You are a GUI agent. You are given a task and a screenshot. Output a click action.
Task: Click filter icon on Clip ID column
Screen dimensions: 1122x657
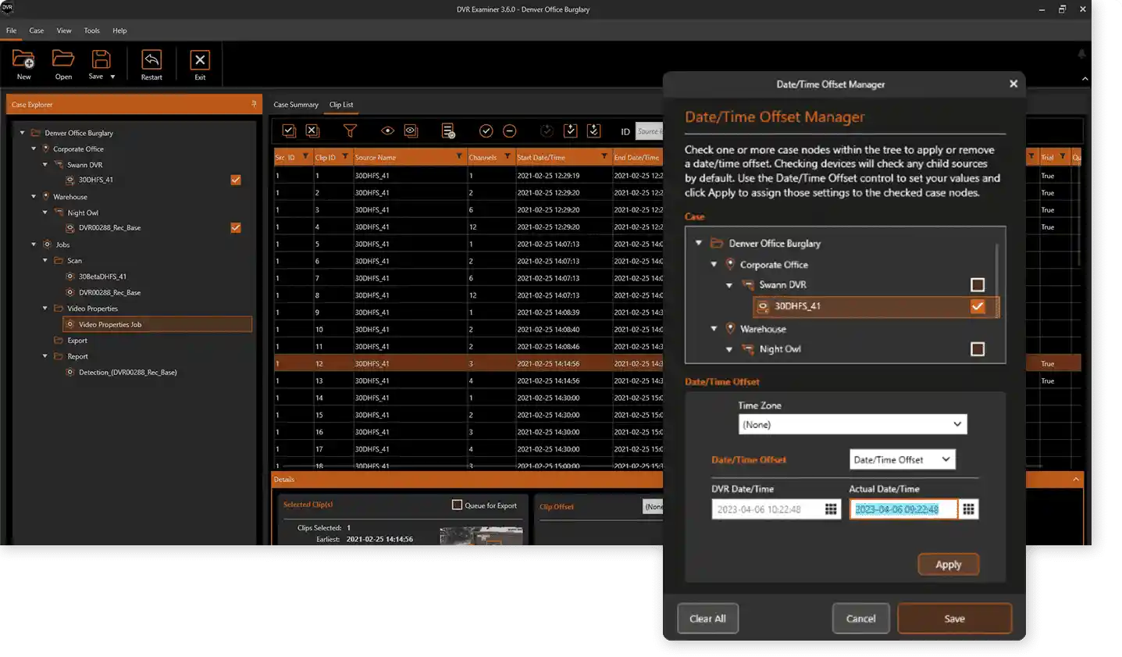pyautogui.click(x=344, y=156)
